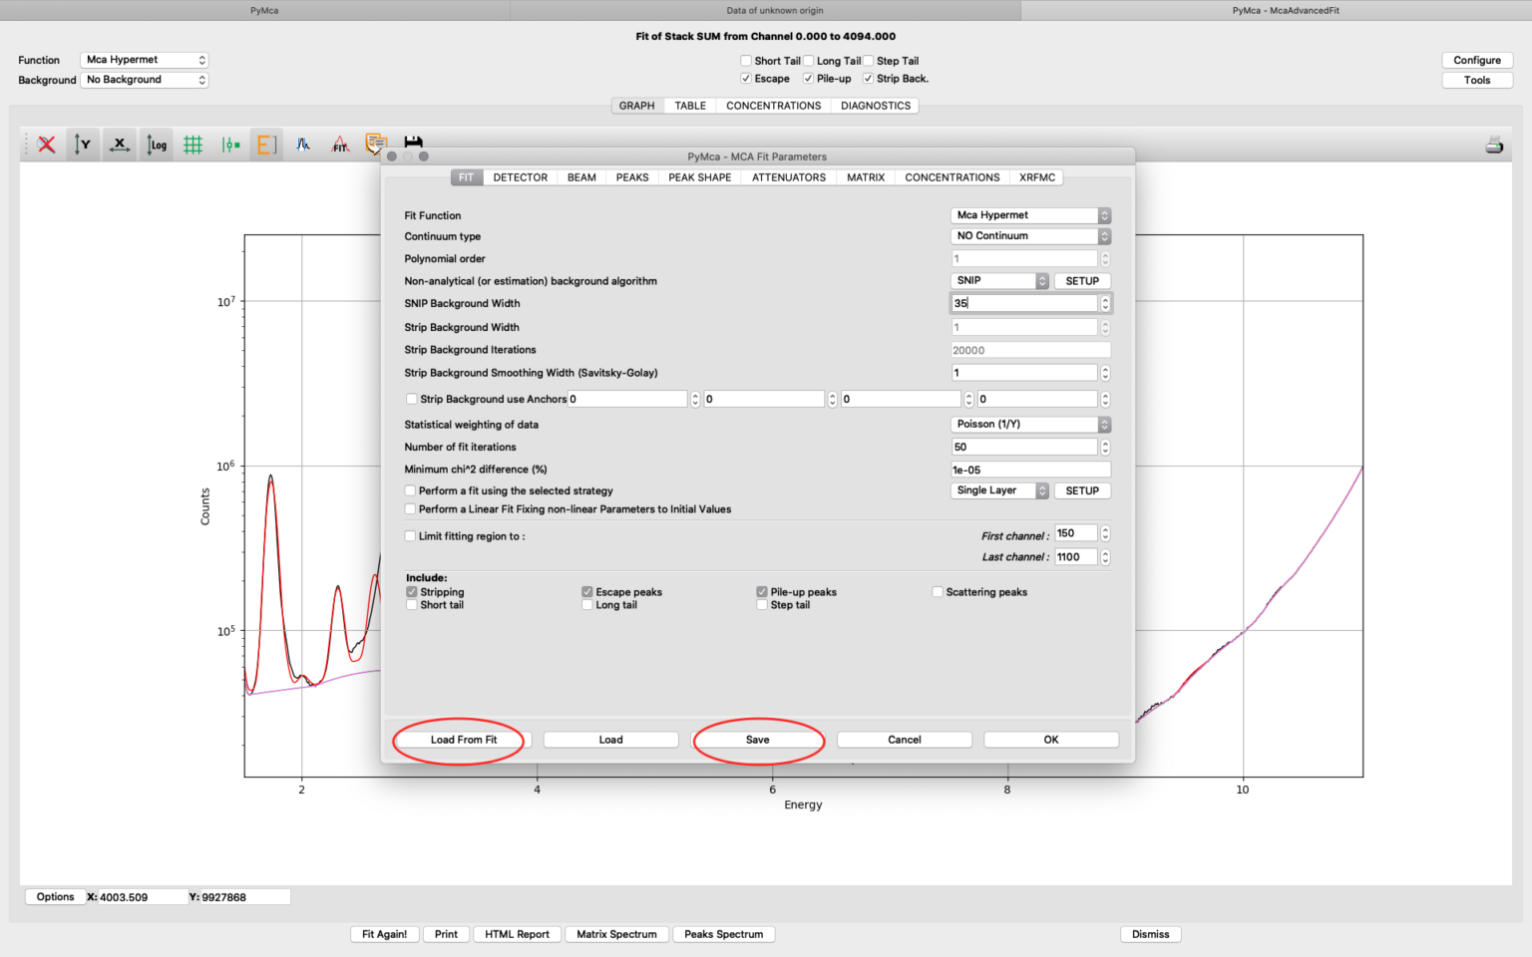Activate the orange energy axis icon
Viewport: 1532px width, 957px height.
click(x=265, y=145)
